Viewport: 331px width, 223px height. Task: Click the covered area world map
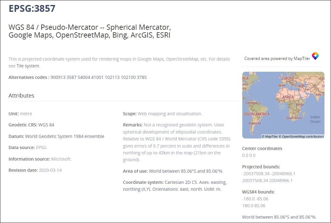coord(283,105)
